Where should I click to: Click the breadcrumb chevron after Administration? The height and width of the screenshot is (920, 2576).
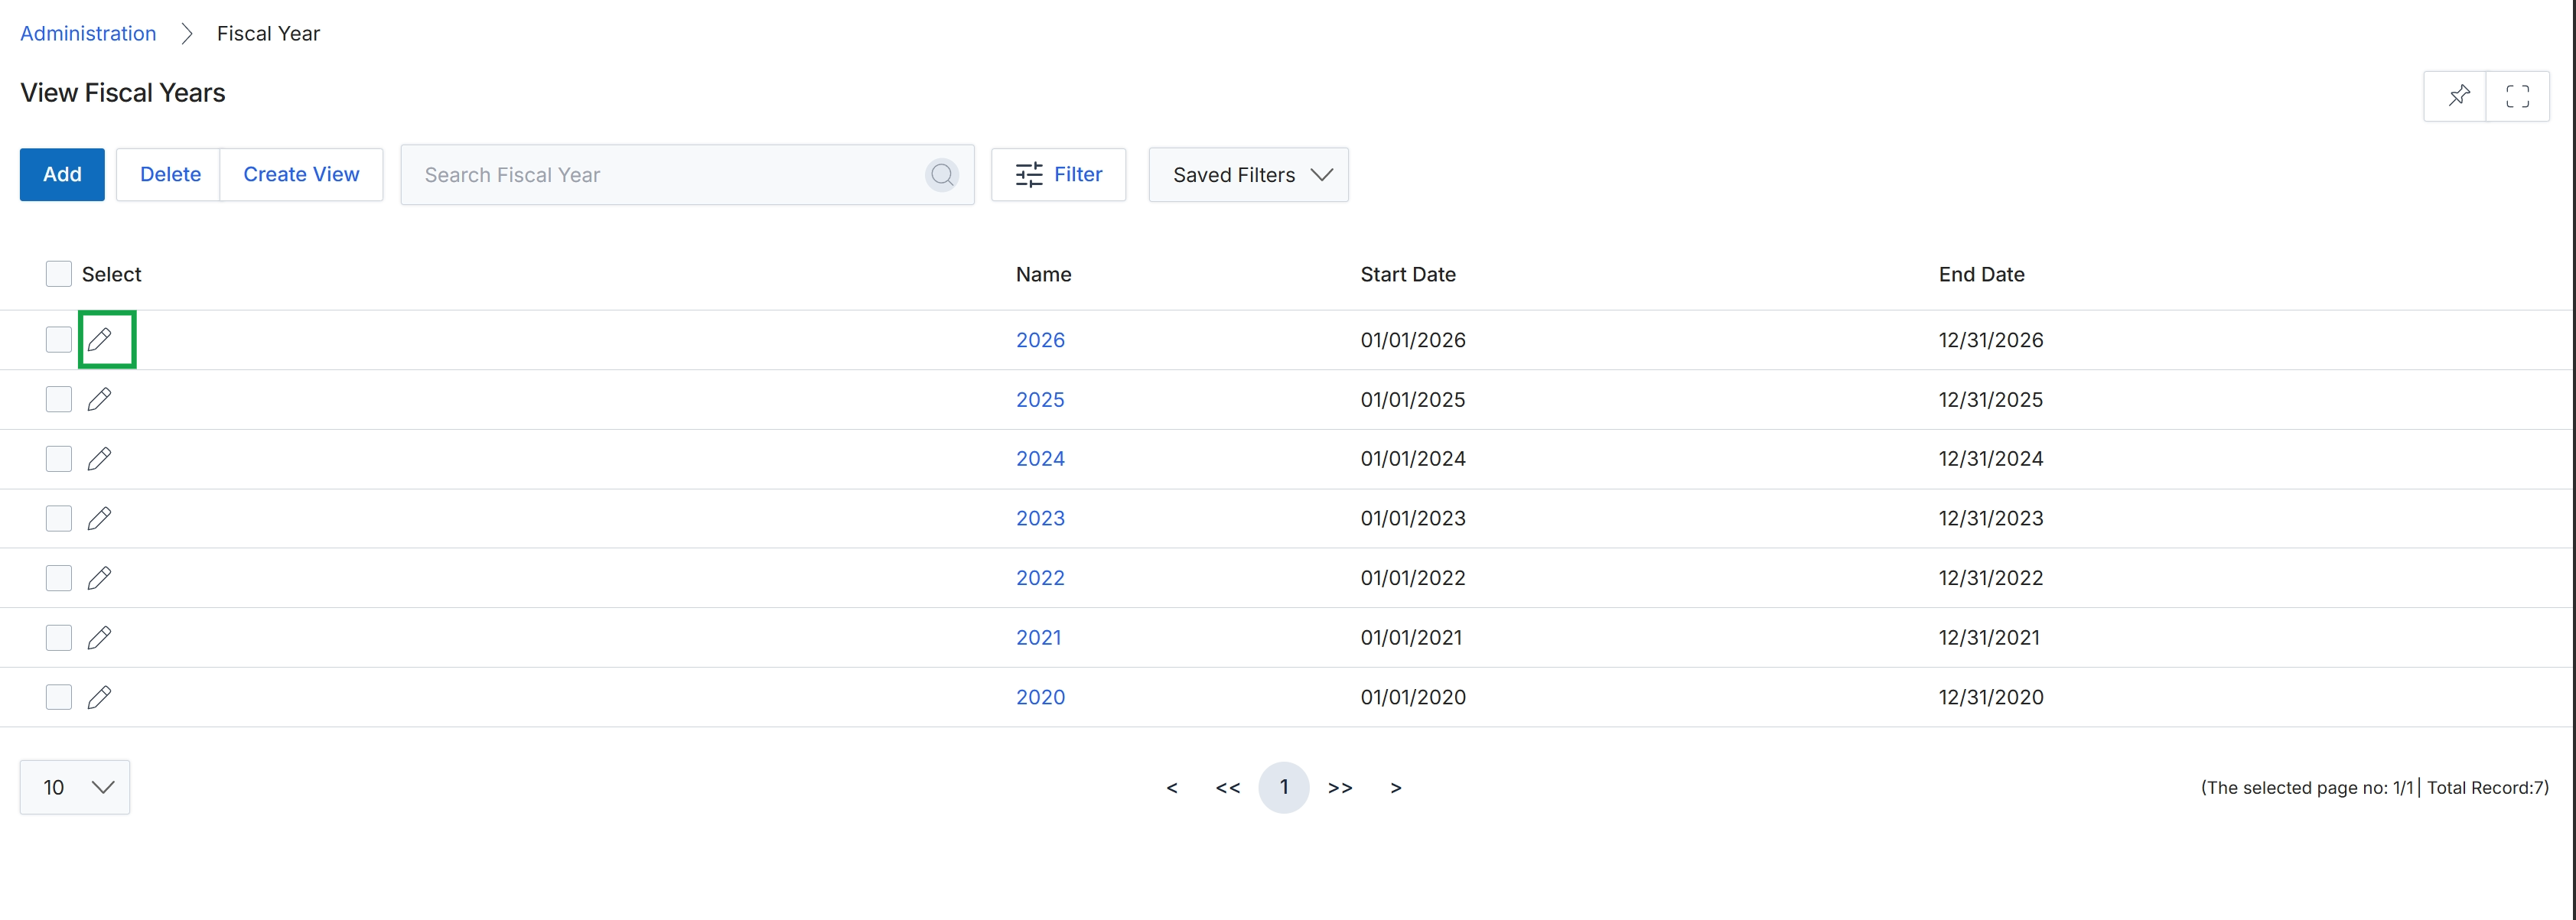(187, 34)
